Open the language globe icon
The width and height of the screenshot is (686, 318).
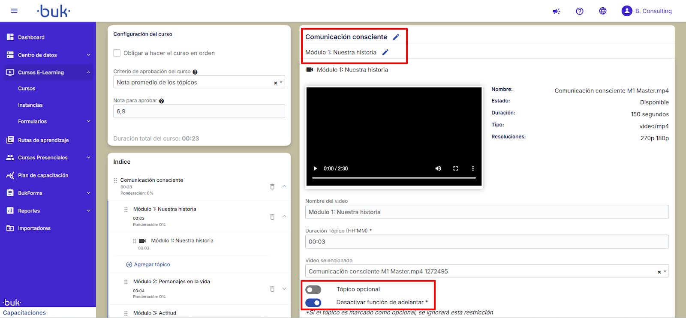coord(603,11)
